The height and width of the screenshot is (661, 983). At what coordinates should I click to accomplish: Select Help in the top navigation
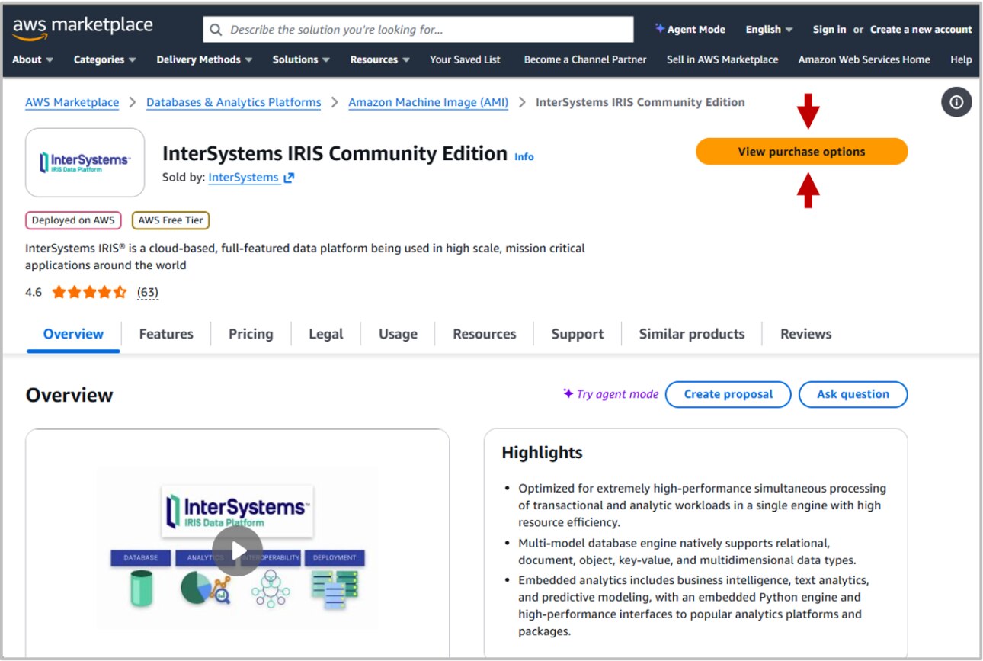click(961, 59)
